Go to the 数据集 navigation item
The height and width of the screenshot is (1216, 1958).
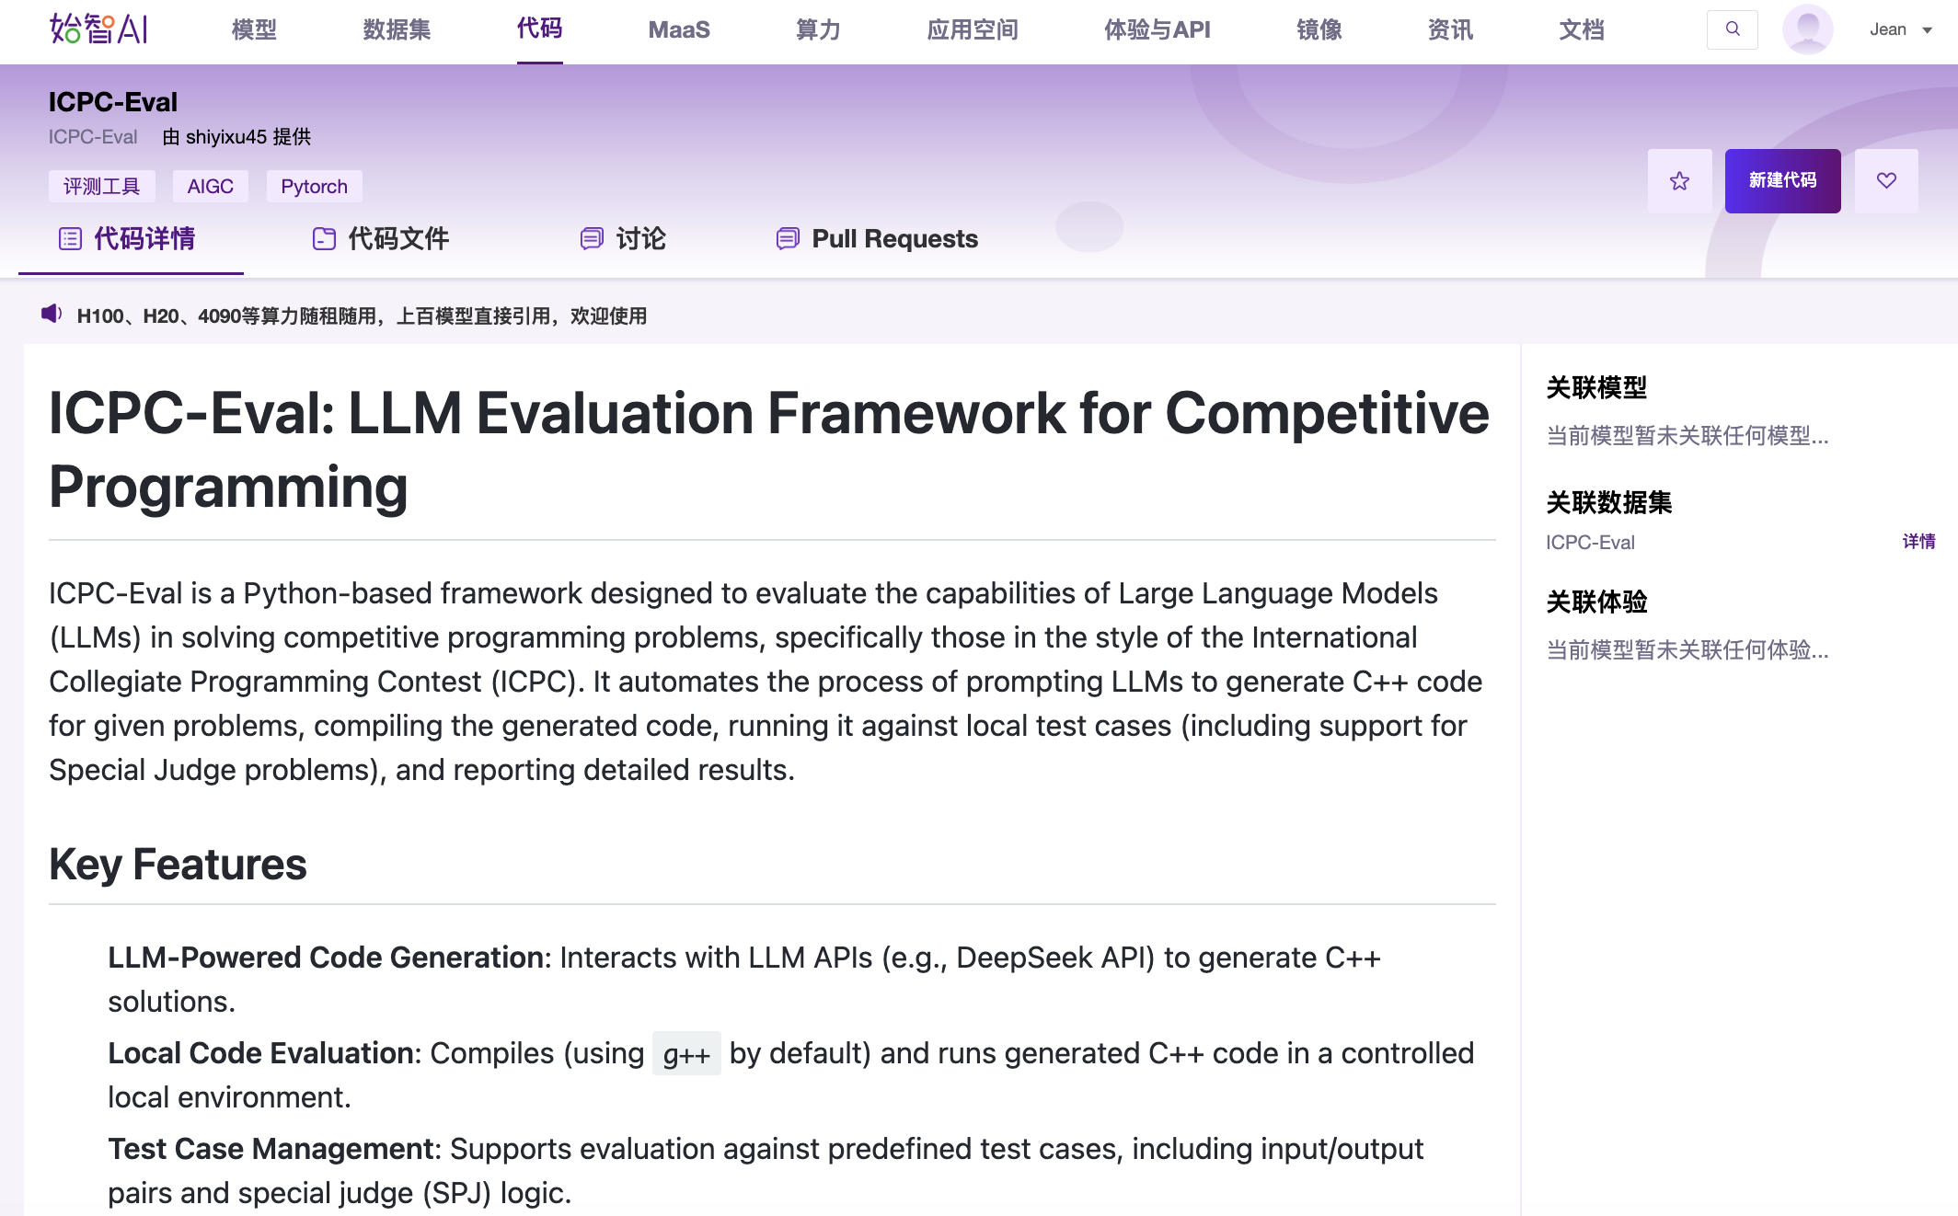[397, 30]
